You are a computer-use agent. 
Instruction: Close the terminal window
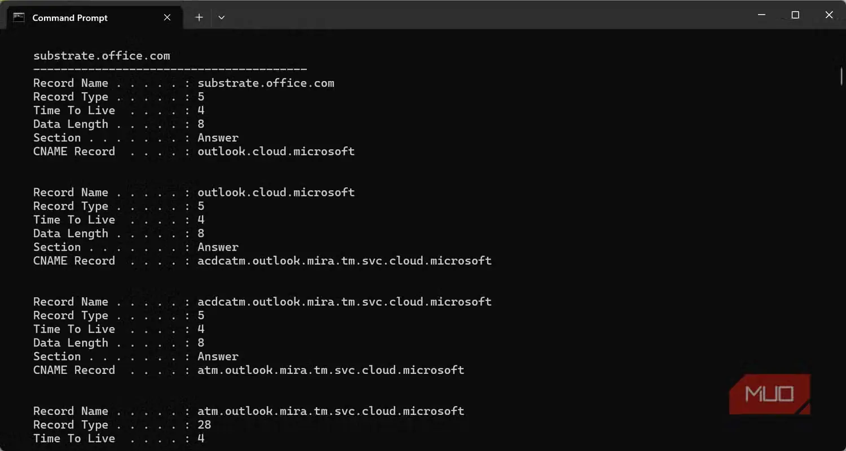point(829,15)
